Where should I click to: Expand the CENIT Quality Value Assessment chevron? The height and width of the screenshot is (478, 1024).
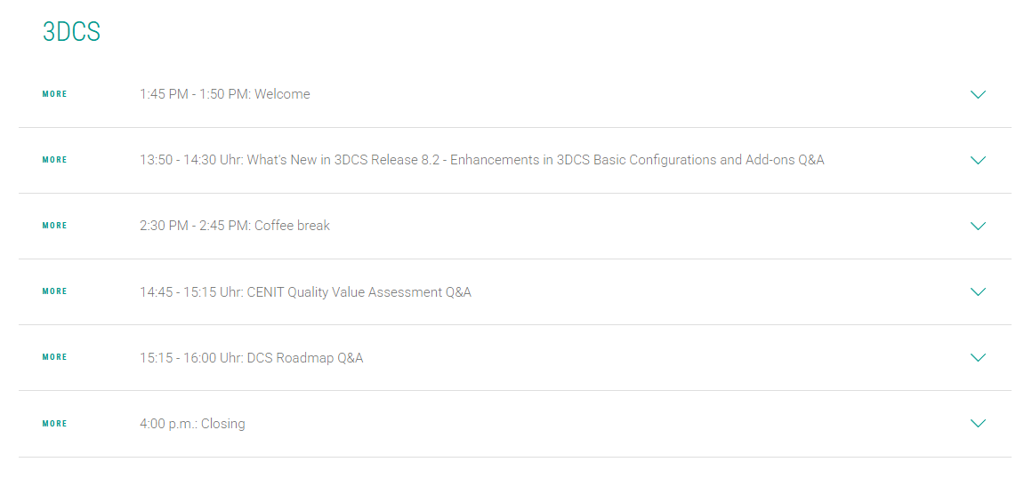[978, 291]
